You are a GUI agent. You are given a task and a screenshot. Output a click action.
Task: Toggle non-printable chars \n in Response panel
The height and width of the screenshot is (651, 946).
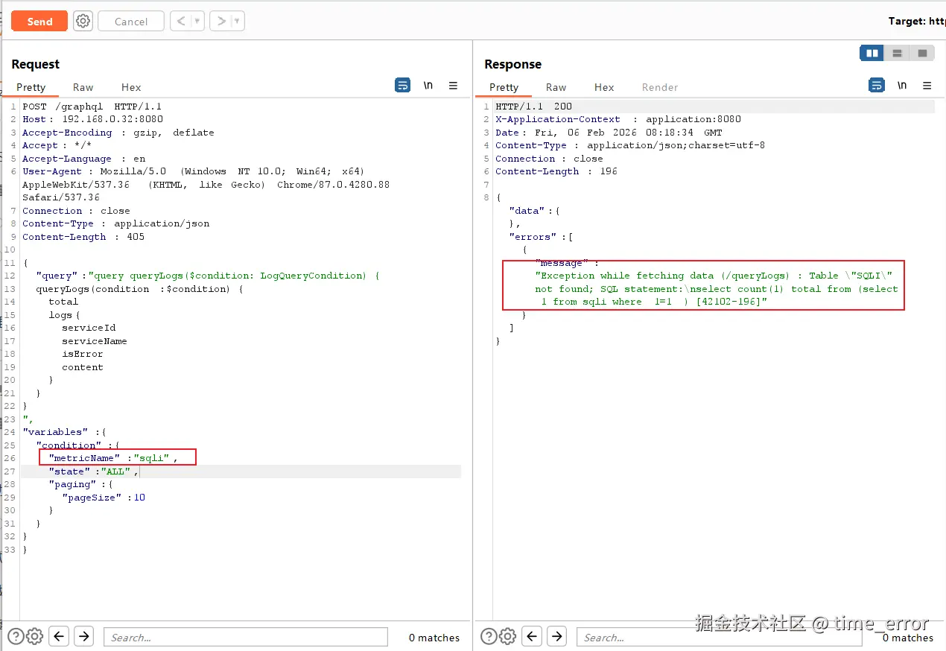902,86
